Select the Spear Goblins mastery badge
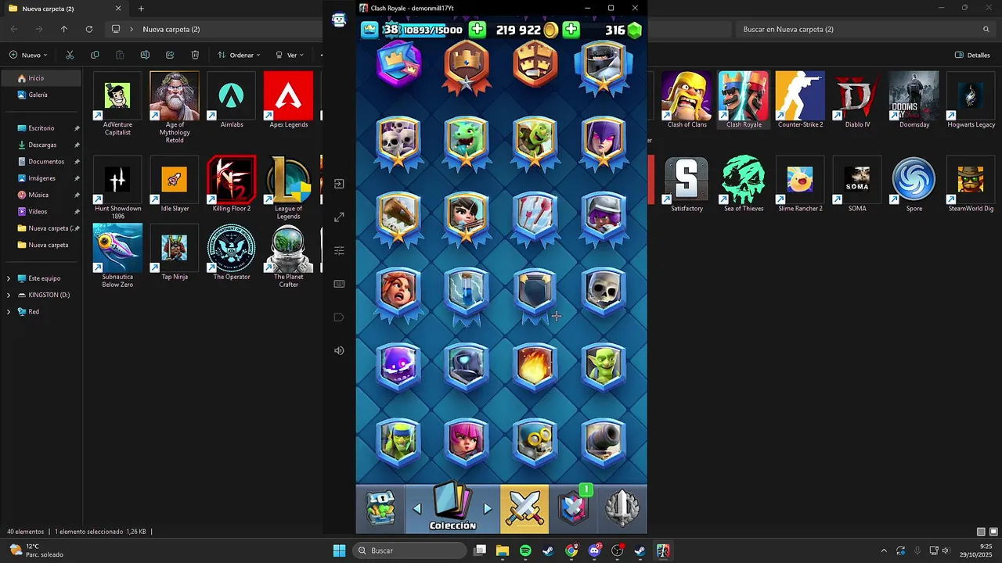1002x563 pixels. click(x=398, y=443)
